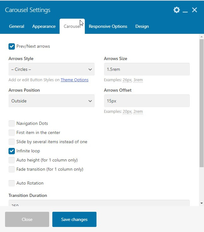The width and height of the screenshot is (204, 232).
Task: Click the Save changes button
Action: pyautogui.click(x=74, y=219)
